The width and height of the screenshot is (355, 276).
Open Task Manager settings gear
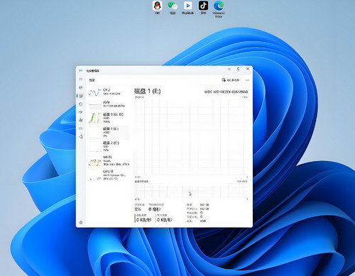coord(81,223)
